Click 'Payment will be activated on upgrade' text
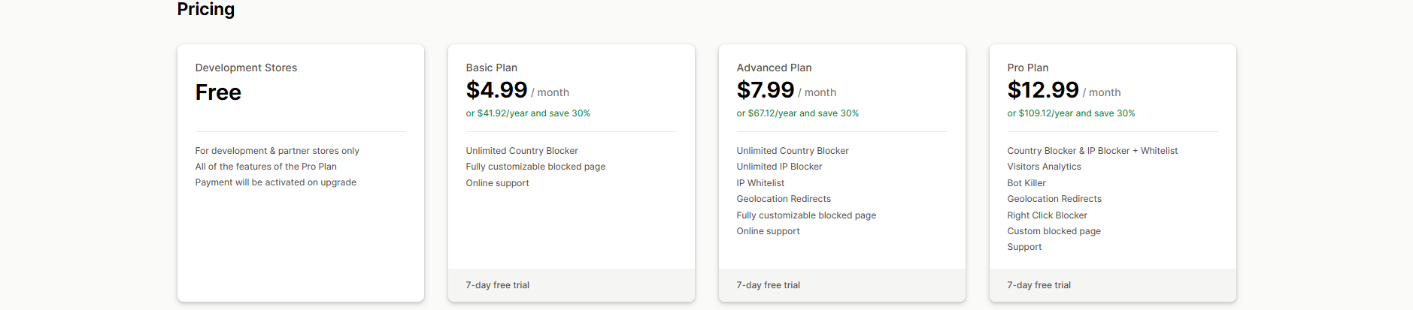This screenshot has width=1413, height=310. [x=275, y=182]
